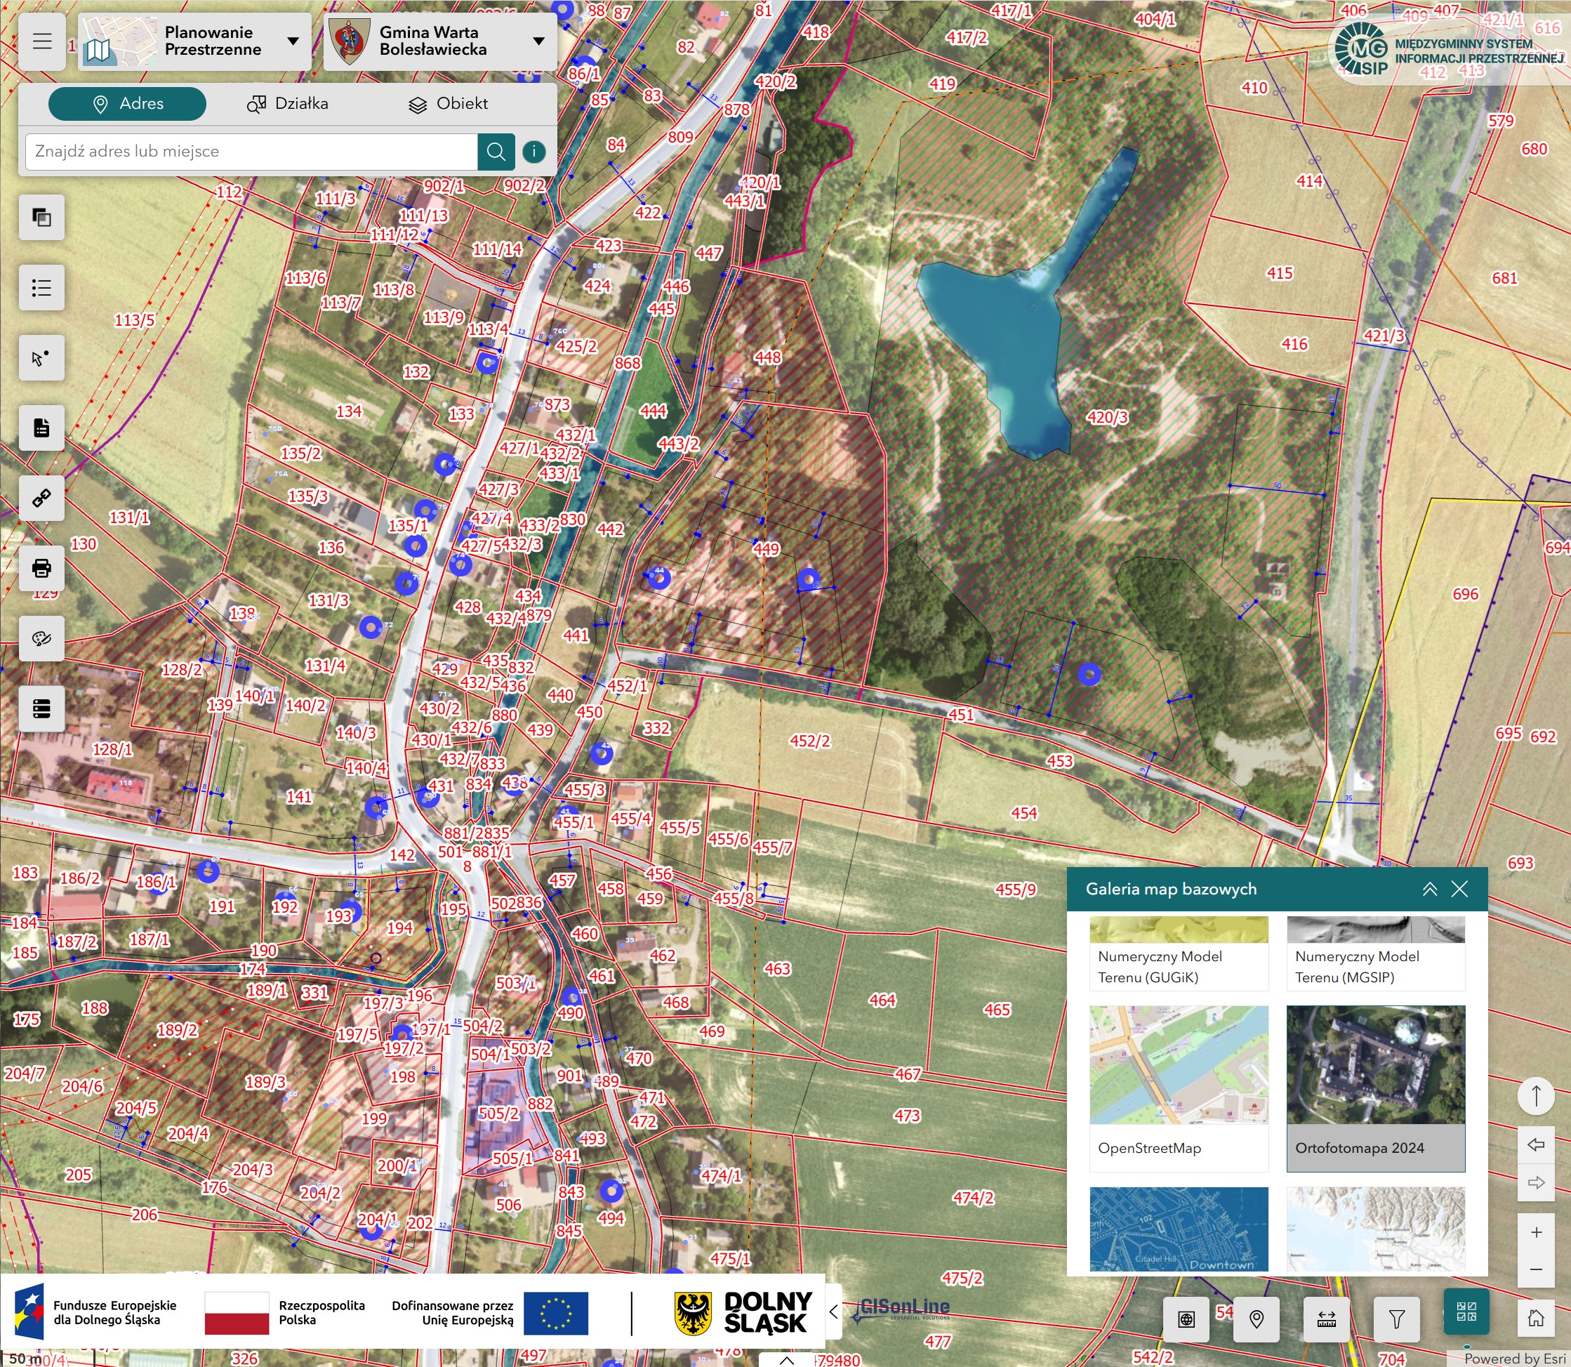Open the Gmina Warta Bolesławiecka dropdown

(538, 41)
